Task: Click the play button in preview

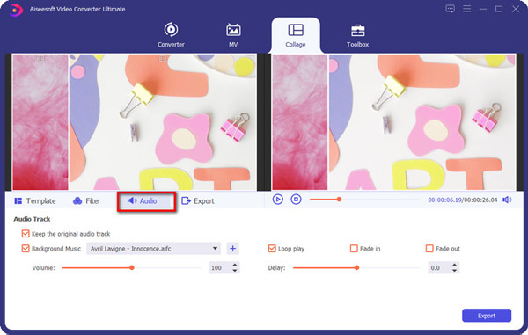Action: click(x=278, y=200)
